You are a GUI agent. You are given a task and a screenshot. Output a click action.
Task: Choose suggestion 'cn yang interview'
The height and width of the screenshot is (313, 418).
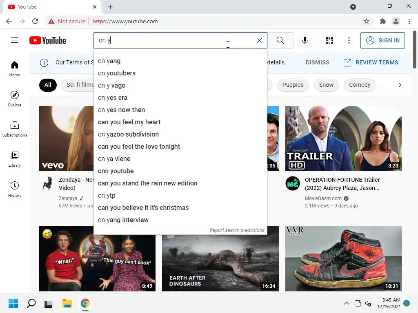pyautogui.click(x=180, y=220)
